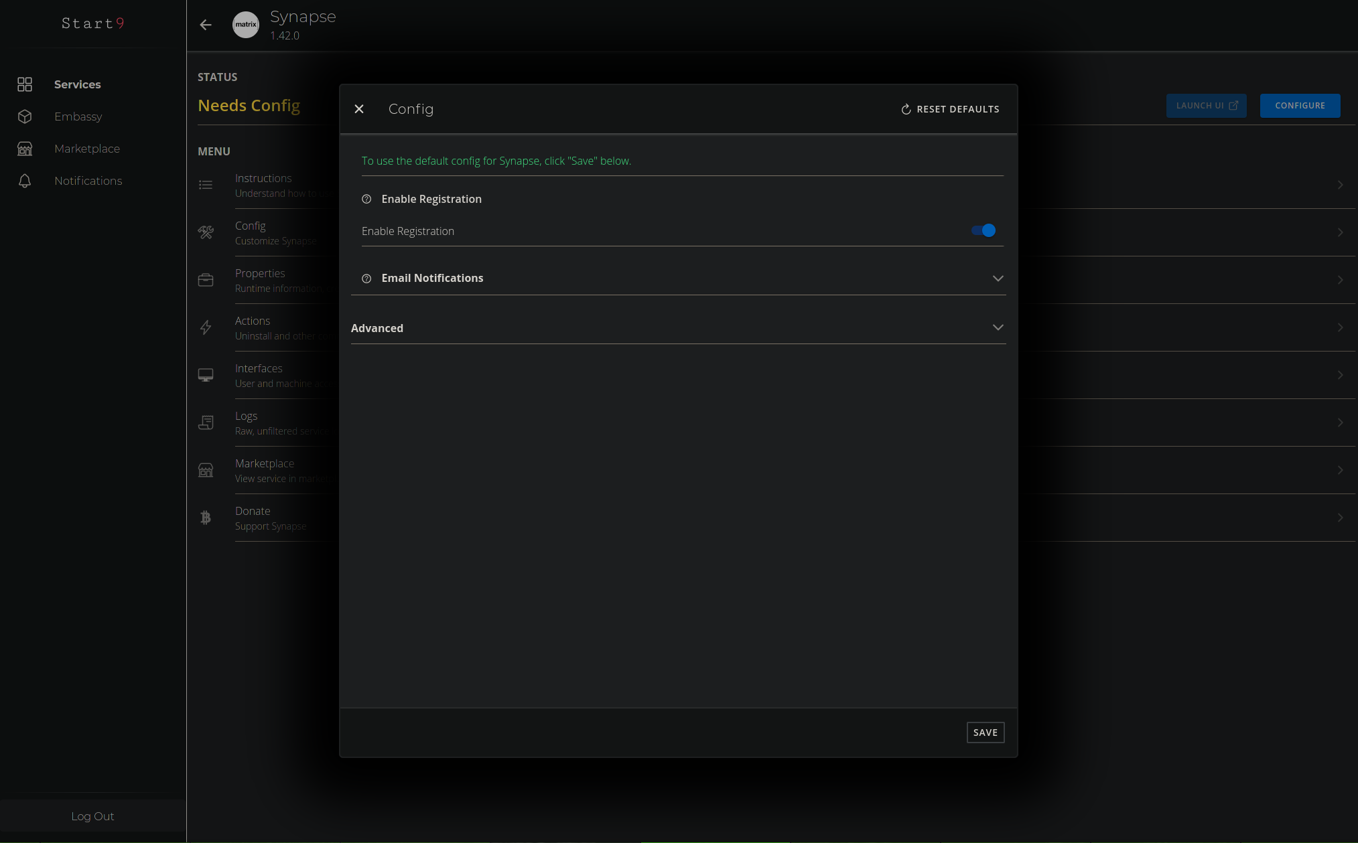Expand the Email Notifications section
This screenshot has width=1358, height=843.
point(998,279)
